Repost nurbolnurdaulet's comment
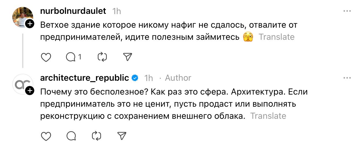363x143 pixels. [x=102, y=57]
